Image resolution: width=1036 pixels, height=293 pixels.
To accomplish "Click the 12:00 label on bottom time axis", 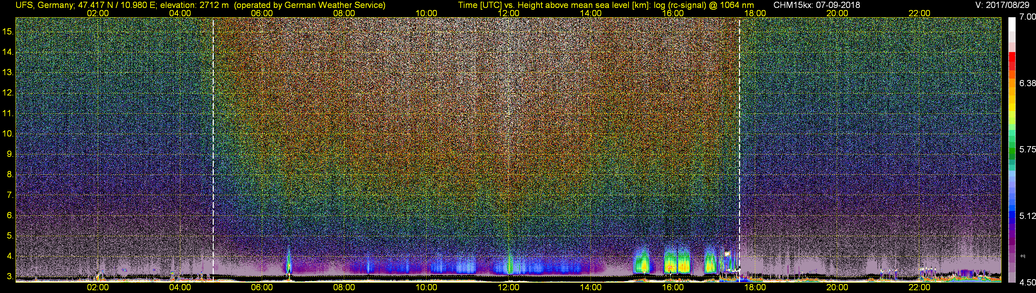I will tap(508, 287).
